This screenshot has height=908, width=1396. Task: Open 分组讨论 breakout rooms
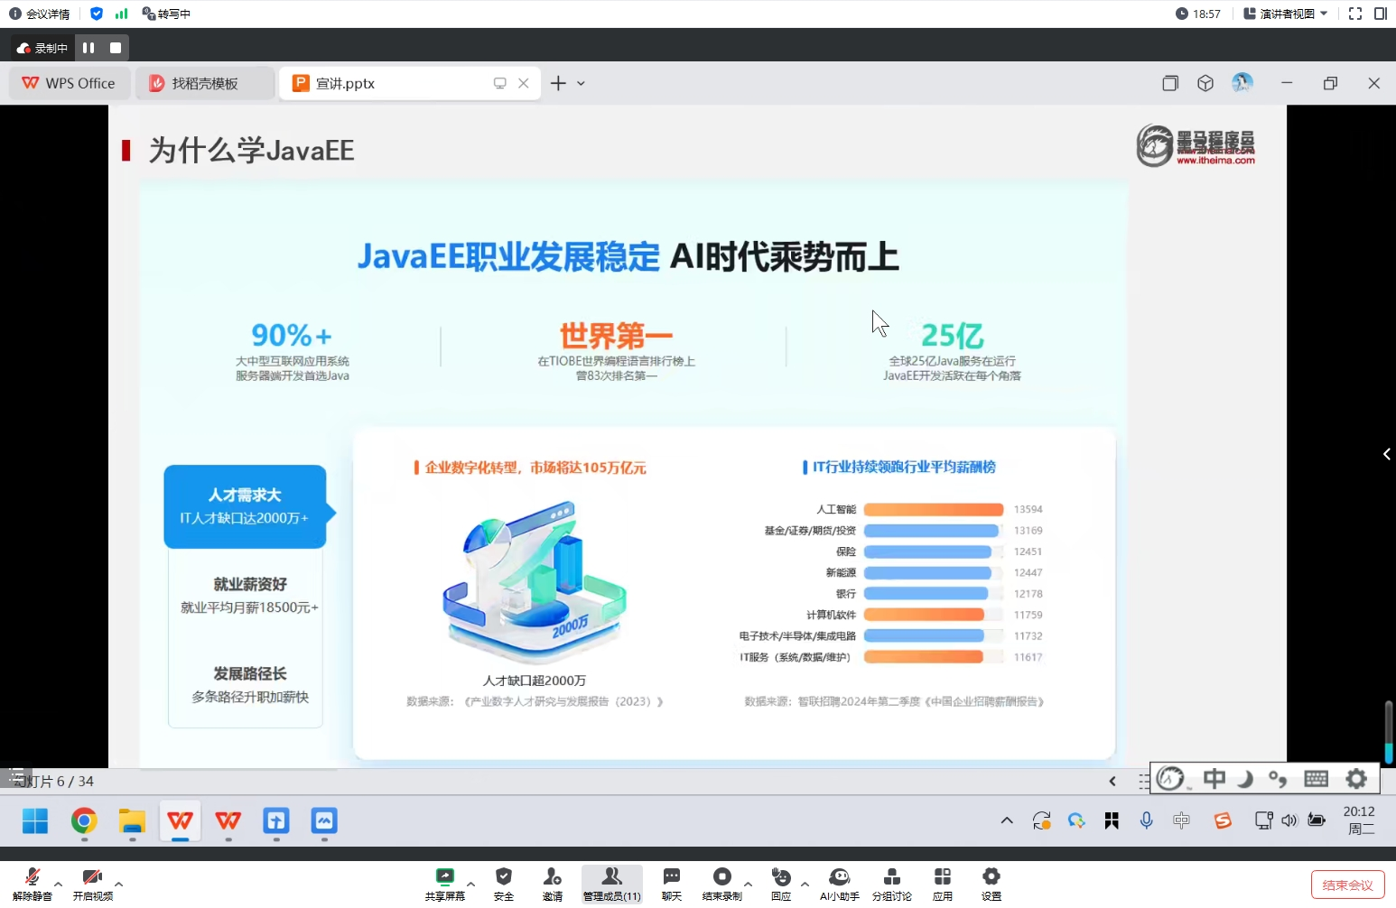tap(891, 883)
